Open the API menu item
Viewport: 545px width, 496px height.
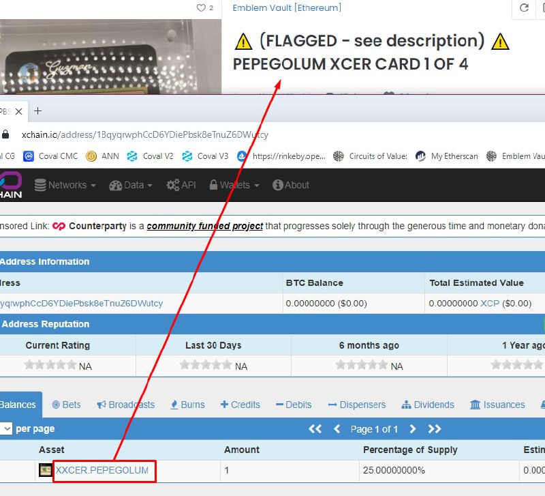[x=181, y=185]
